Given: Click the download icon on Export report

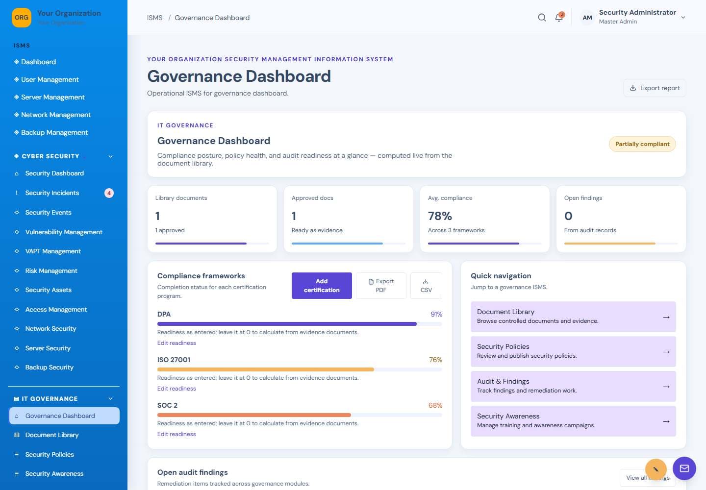Looking at the screenshot, I should pyautogui.click(x=633, y=88).
